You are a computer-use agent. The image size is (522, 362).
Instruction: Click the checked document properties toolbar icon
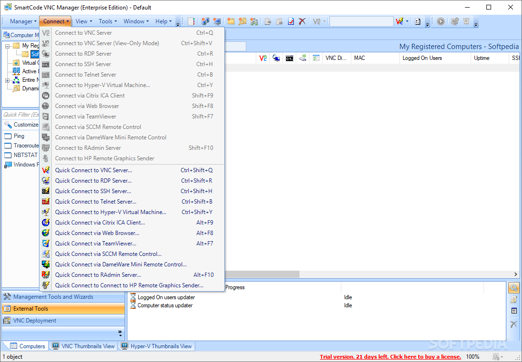click(x=290, y=21)
